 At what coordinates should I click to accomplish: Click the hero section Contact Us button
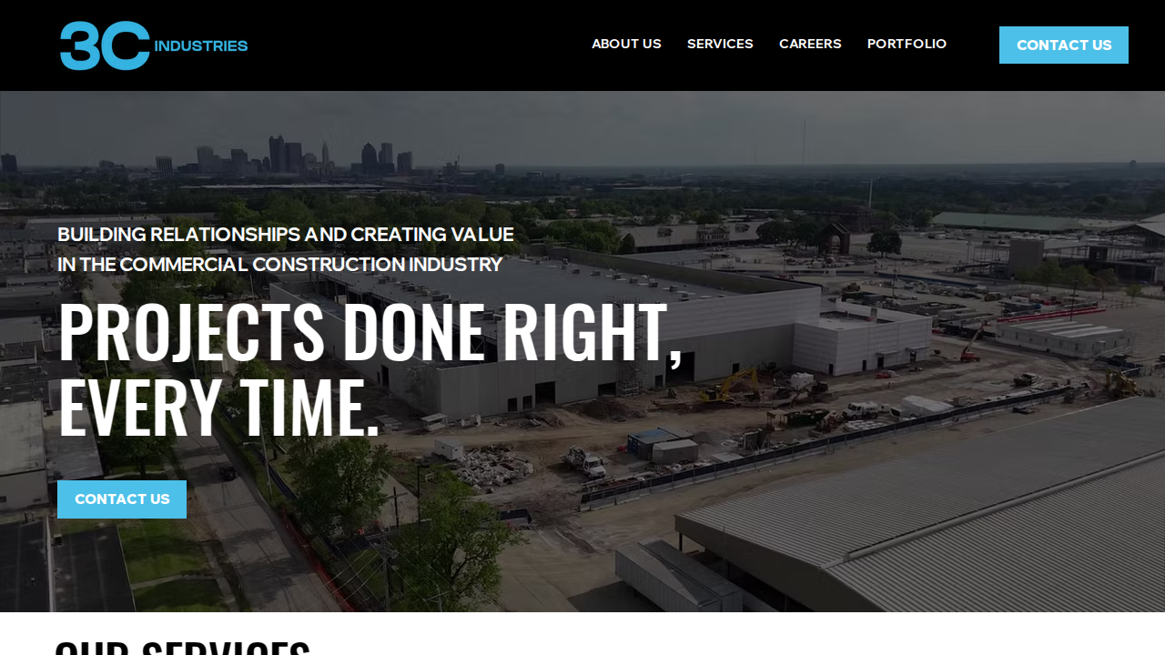pos(122,499)
